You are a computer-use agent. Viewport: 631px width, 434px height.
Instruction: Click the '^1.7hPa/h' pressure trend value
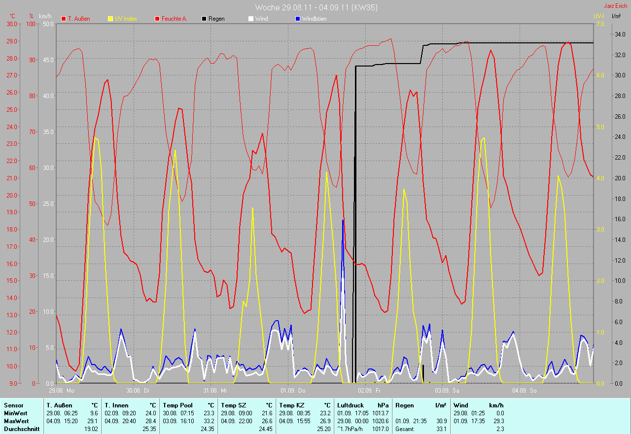coord(351,429)
